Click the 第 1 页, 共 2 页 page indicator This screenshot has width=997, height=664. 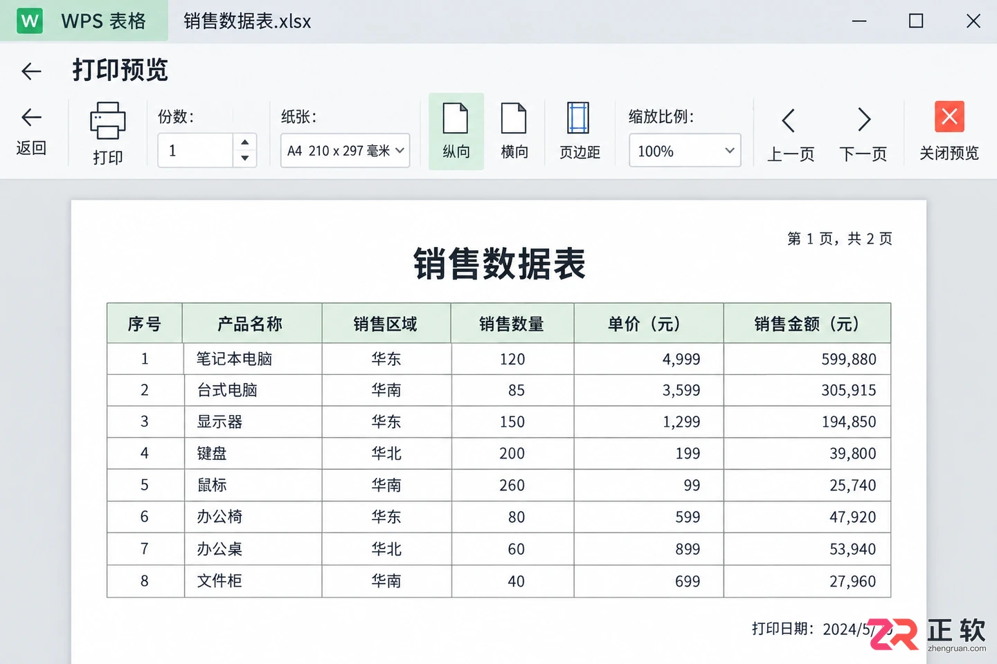coord(839,239)
